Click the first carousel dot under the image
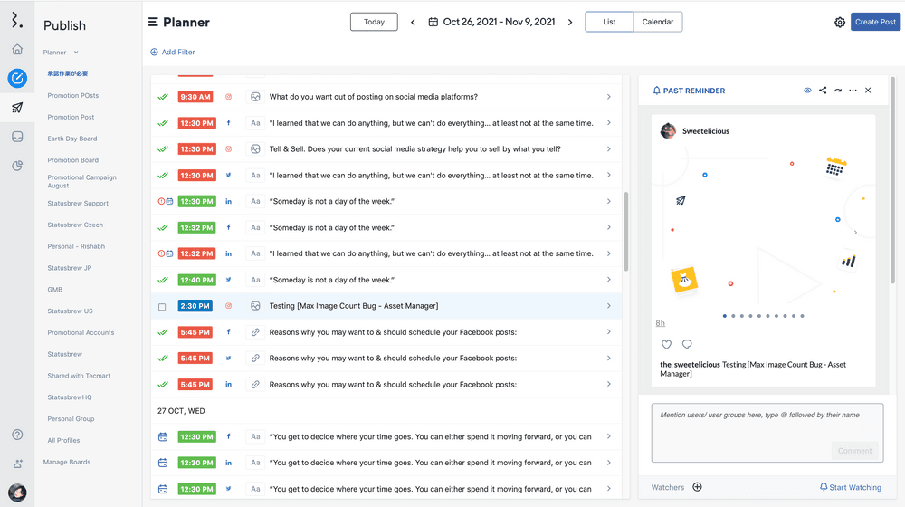Viewport: 905px width, 507px height. (x=724, y=316)
